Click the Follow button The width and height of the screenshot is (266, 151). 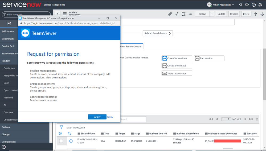(202, 14)
